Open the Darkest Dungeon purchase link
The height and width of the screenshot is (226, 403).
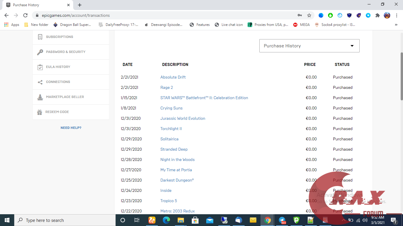(177, 180)
